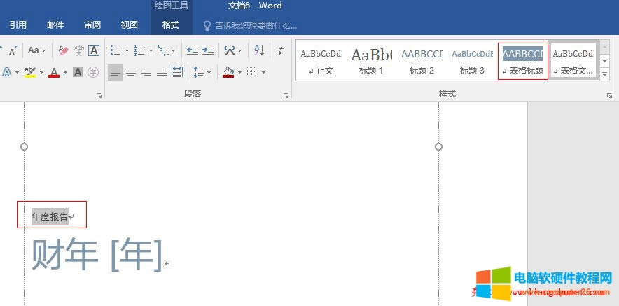The height and width of the screenshot is (306, 619).
Task: Open the Change Case (Aa) dropdown
Action: pyautogui.click(x=36, y=50)
